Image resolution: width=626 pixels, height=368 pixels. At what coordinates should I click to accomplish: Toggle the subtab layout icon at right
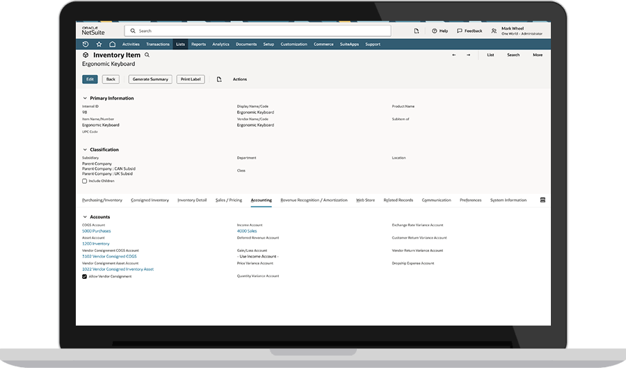coord(543,200)
